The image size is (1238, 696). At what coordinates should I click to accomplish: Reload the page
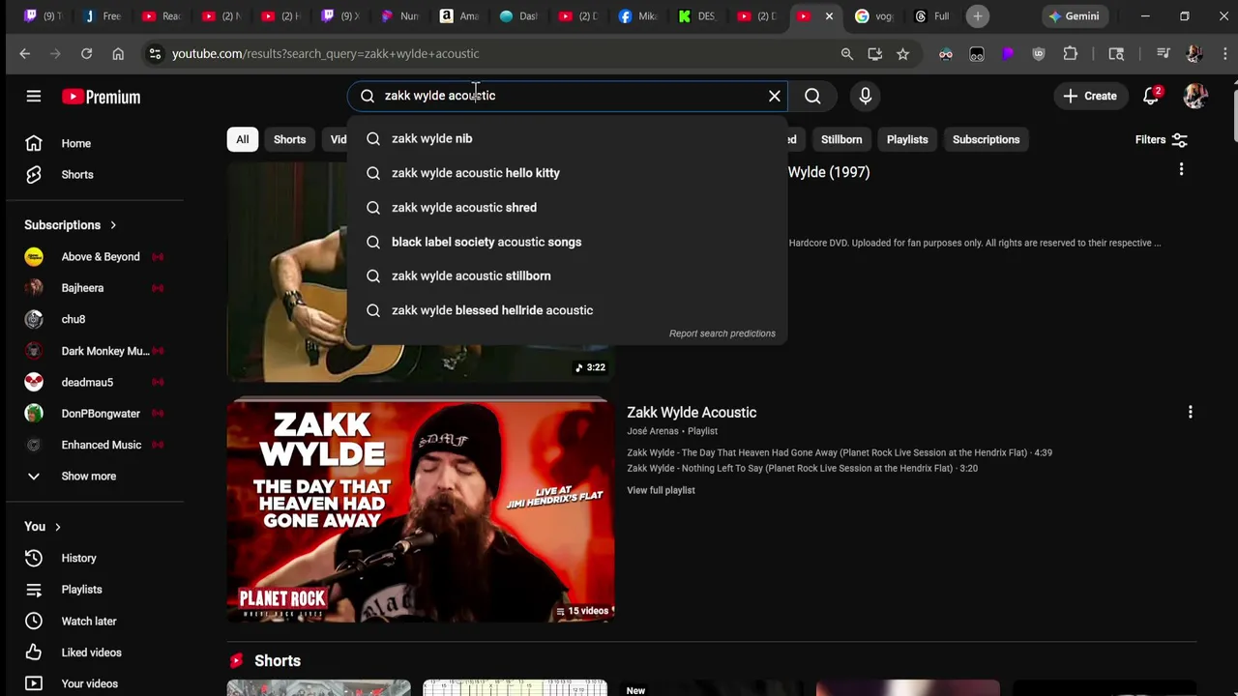pos(87,54)
